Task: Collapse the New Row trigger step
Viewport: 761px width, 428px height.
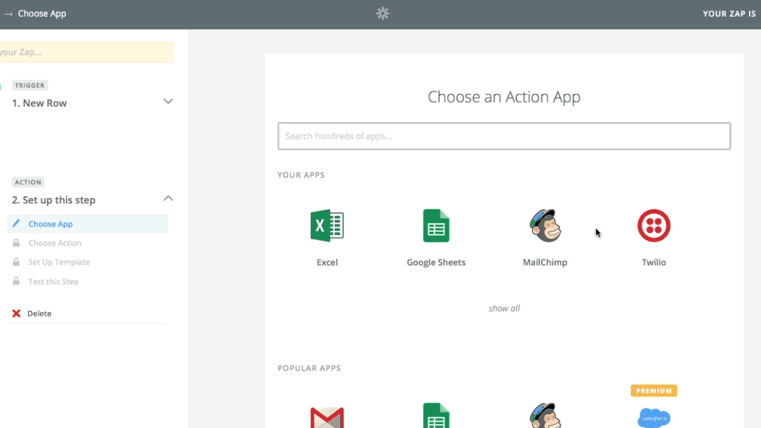Action: click(x=168, y=101)
